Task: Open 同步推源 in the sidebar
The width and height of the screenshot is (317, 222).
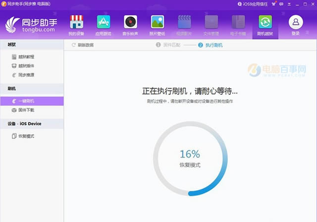Action: (x=26, y=75)
